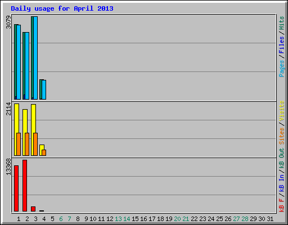This screenshot has width=288, height=225.
Task: Click the day 1 red kB bar
Action: tap(16, 188)
